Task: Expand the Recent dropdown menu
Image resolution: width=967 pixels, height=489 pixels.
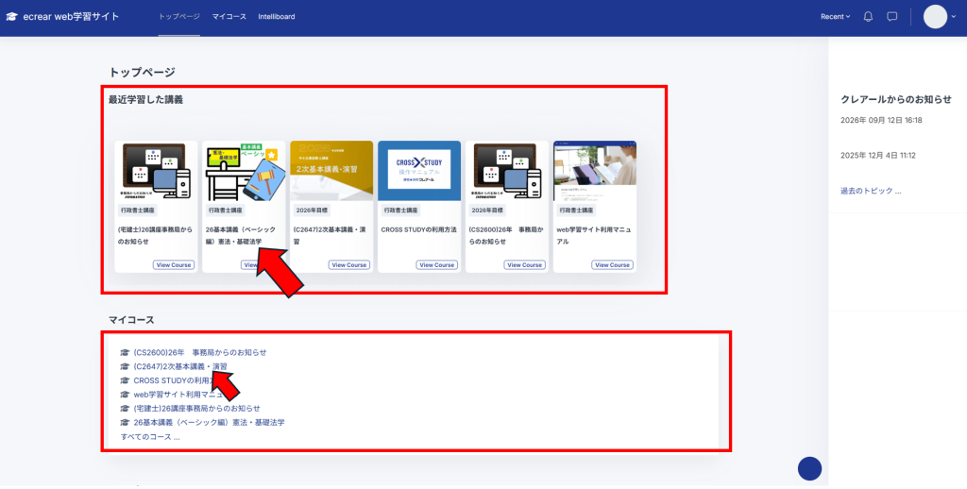Action: 835,17
